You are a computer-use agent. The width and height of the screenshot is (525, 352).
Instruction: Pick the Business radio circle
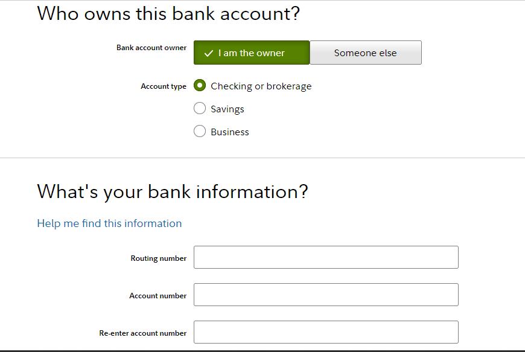click(x=200, y=131)
